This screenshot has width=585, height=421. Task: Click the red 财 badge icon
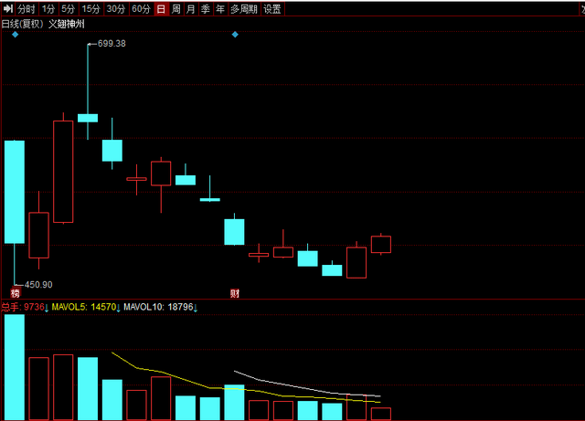pyautogui.click(x=235, y=293)
